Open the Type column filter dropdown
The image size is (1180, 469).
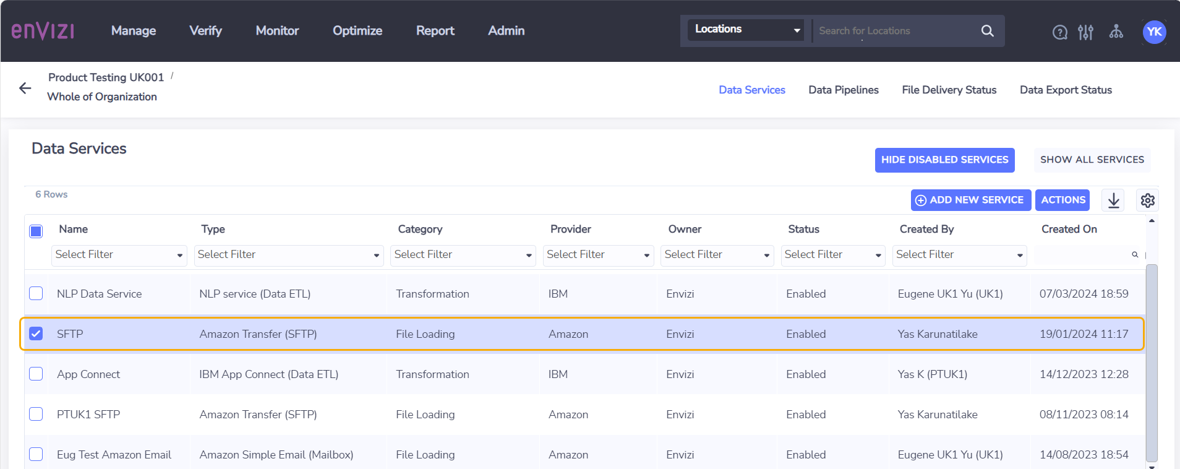(x=289, y=255)
